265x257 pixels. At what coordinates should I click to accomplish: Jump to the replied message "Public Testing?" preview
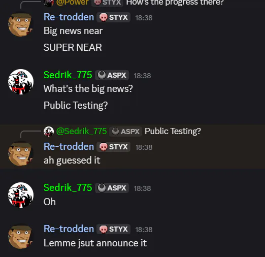[x=173, y=131]
